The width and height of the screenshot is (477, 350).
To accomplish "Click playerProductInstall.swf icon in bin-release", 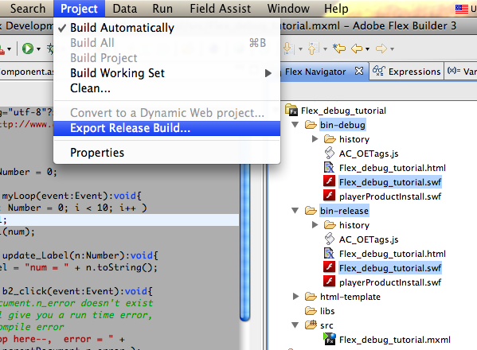I will [329, 282].
